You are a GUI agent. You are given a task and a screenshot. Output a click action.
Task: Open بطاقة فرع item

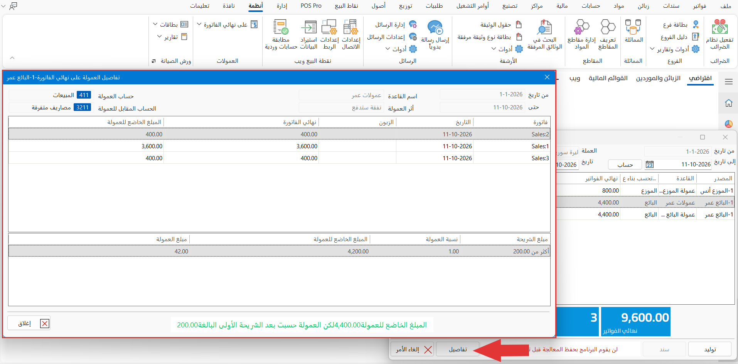681,25
